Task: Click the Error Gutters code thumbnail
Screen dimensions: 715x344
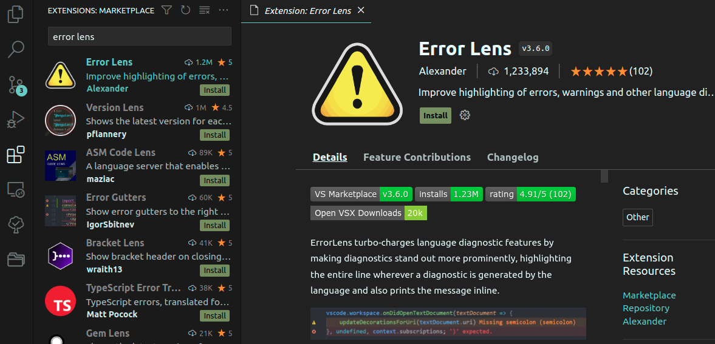Action: click(x=61, y=211)
